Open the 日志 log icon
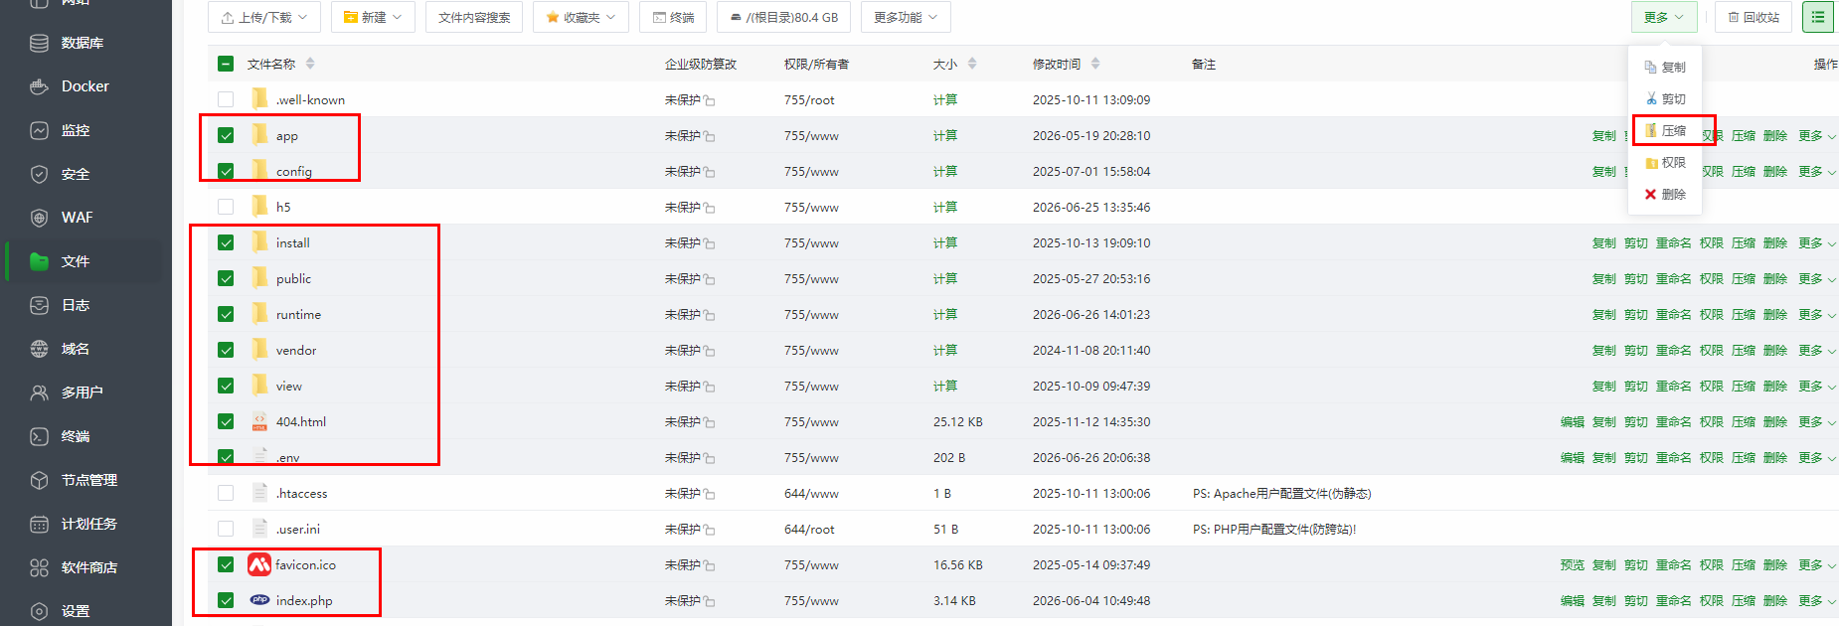Screen dimensions: 1839x626 pyautogui.click(x=39, y=305)
